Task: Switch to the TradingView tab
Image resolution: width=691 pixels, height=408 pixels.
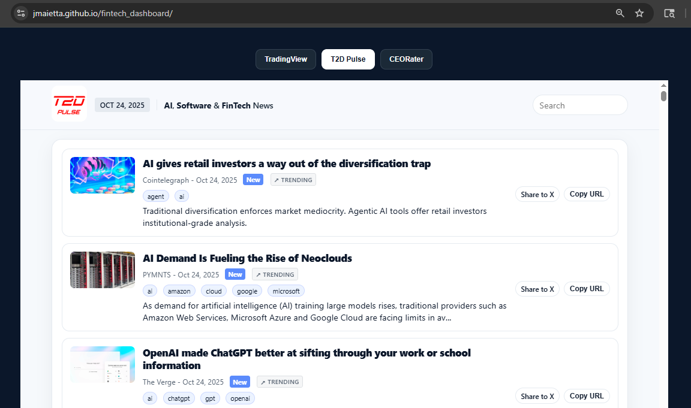Action: point(286,59)
